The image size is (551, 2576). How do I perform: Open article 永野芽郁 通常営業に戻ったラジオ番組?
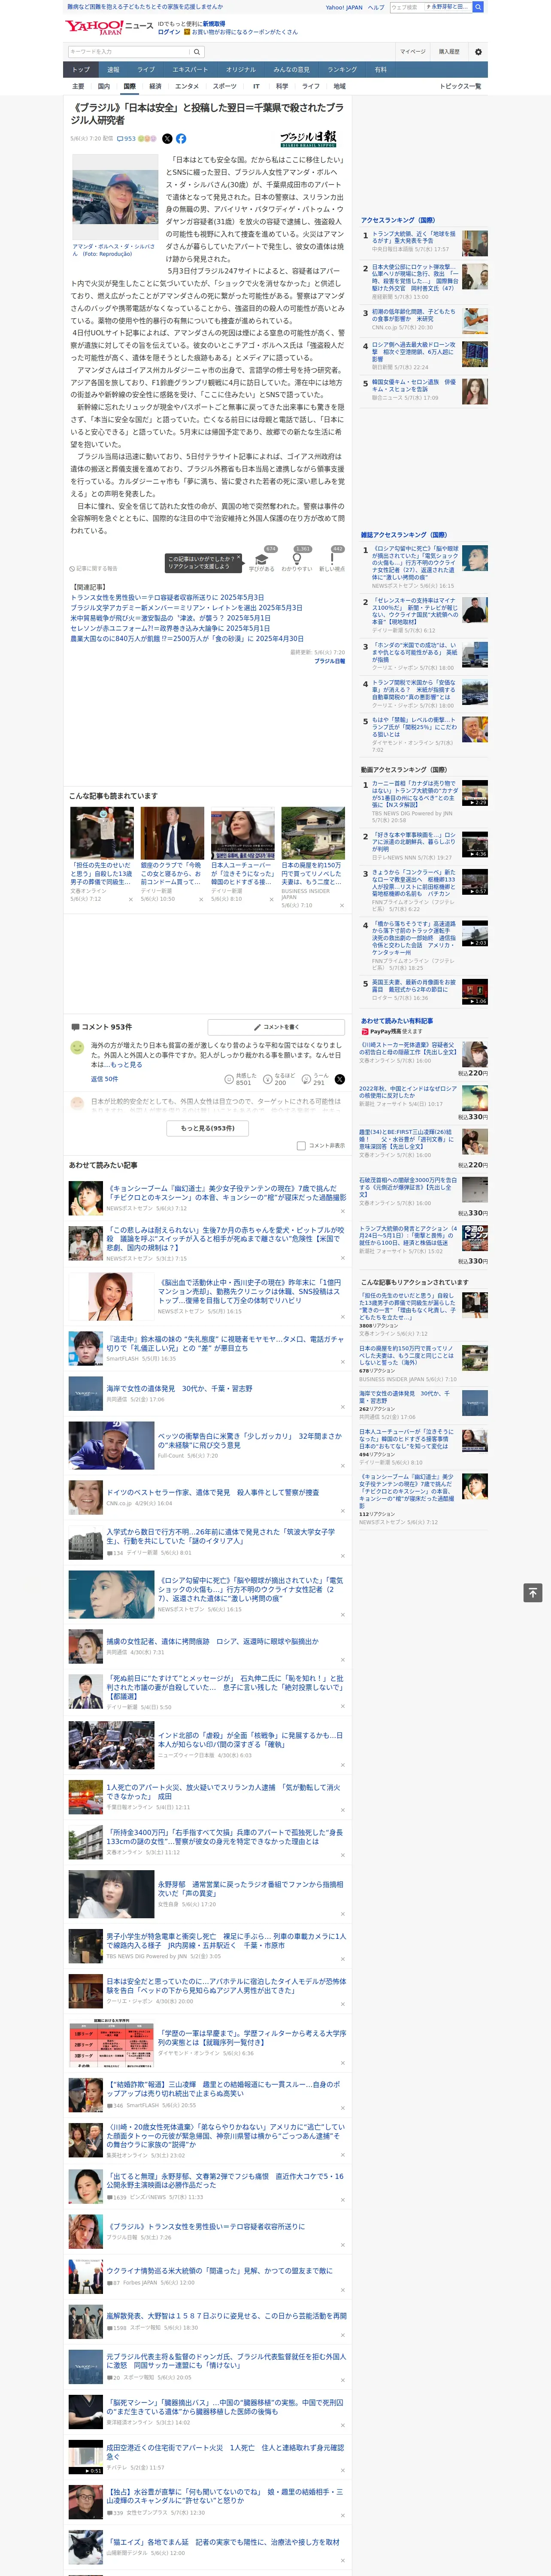click(x=251, y=1889)
